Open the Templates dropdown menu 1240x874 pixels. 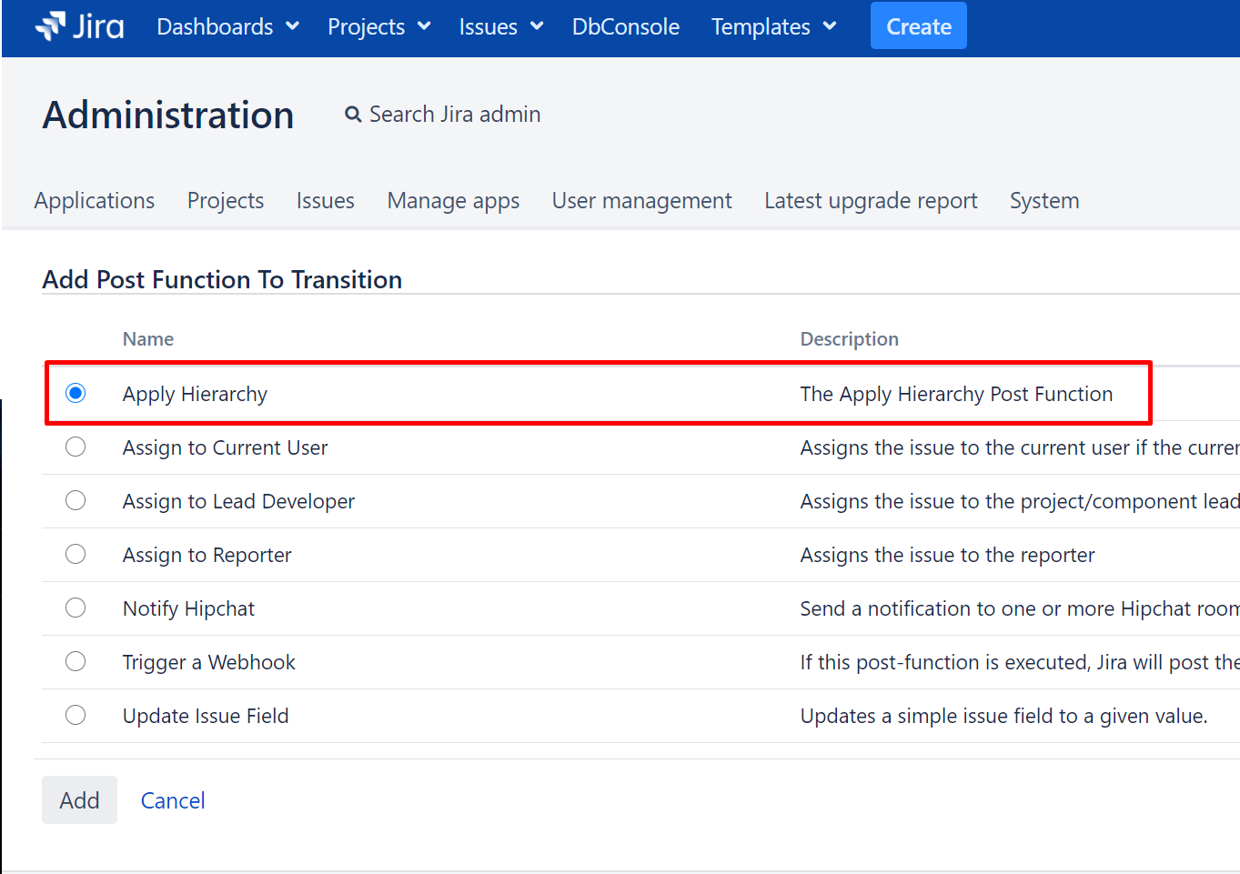(x=773, y=26)
